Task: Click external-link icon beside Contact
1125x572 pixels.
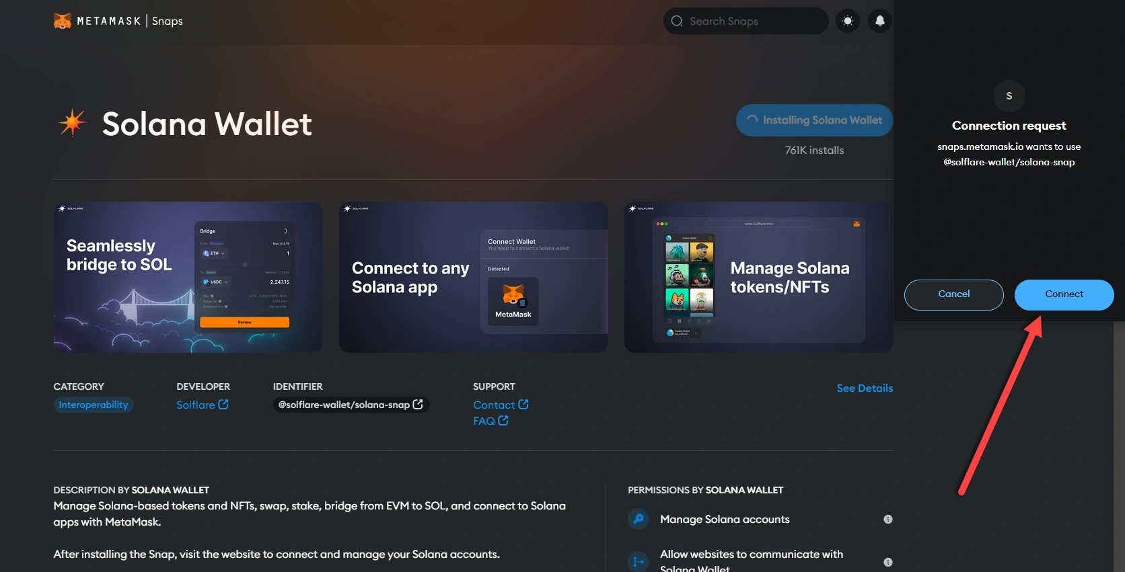Action: click(x=523, y=404)
